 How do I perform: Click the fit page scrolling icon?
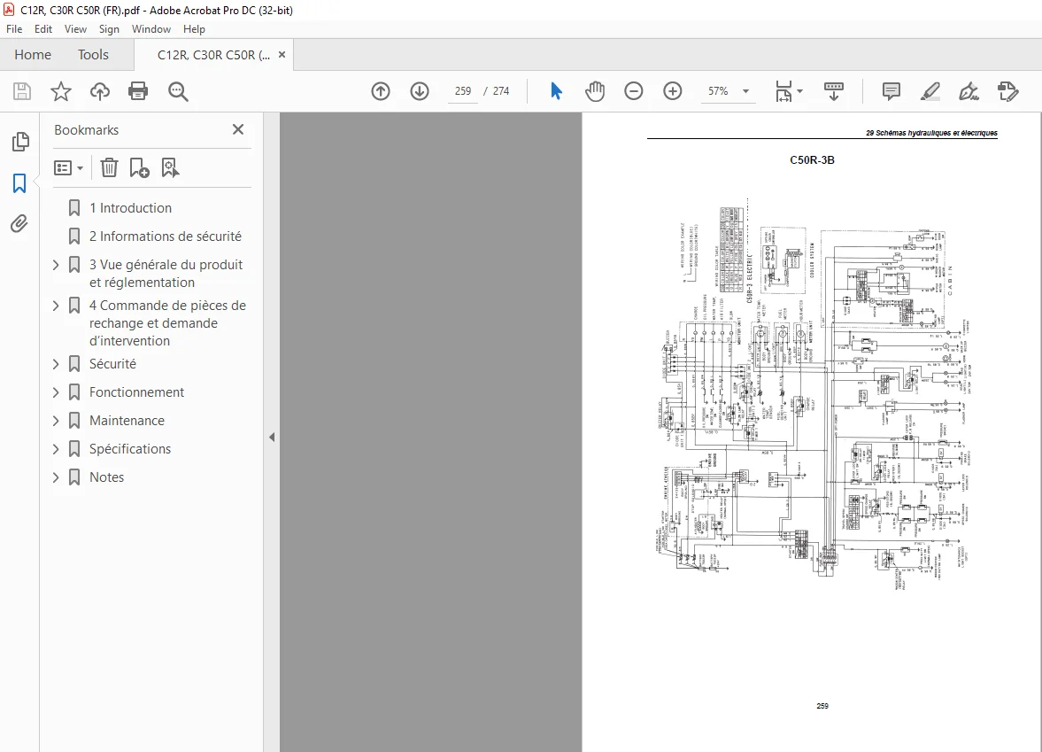point(784,91)
